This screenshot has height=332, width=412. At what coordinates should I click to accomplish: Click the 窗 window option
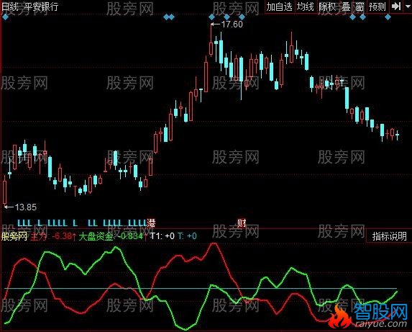(x=360, y=6)
